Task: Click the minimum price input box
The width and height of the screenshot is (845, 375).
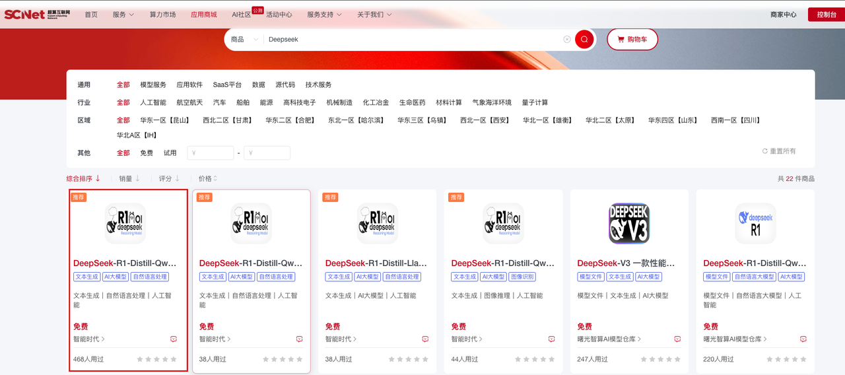Action: click(x=211, y=153)
